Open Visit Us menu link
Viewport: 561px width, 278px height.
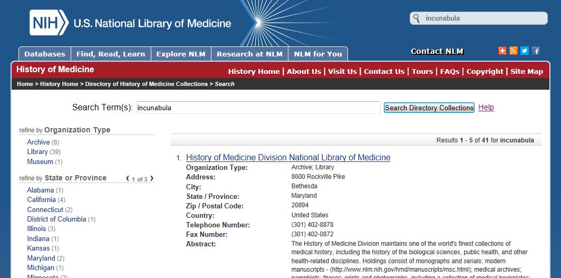coord(342,72)
